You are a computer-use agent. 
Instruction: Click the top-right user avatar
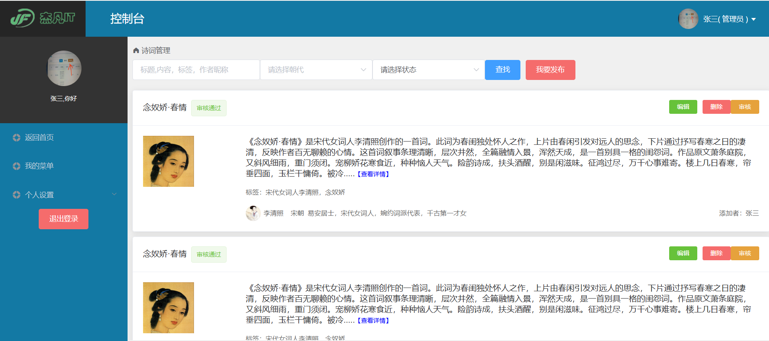click(688, 19)
